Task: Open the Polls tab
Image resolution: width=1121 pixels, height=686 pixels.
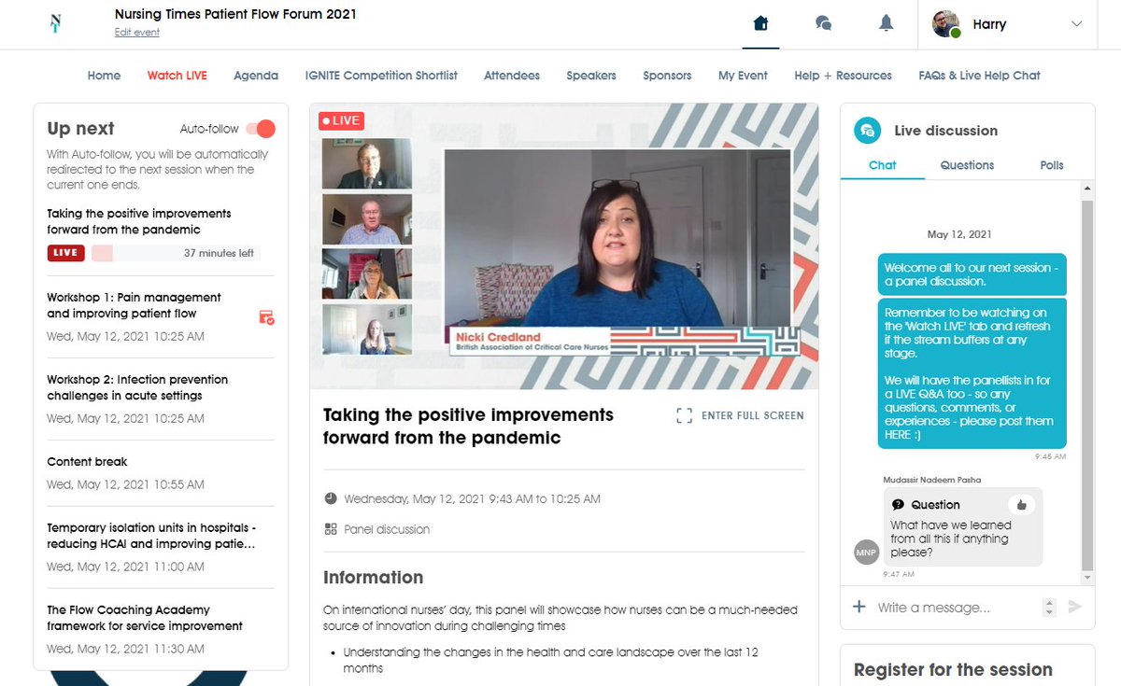Action: tap(1051, 165)
